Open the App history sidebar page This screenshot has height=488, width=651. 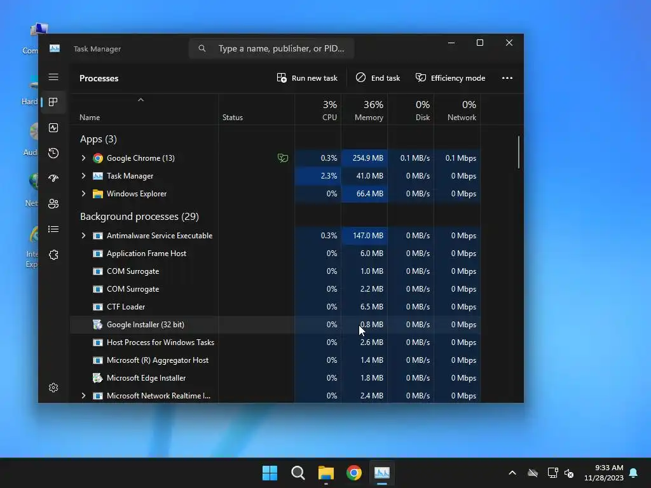pos(53,153)
